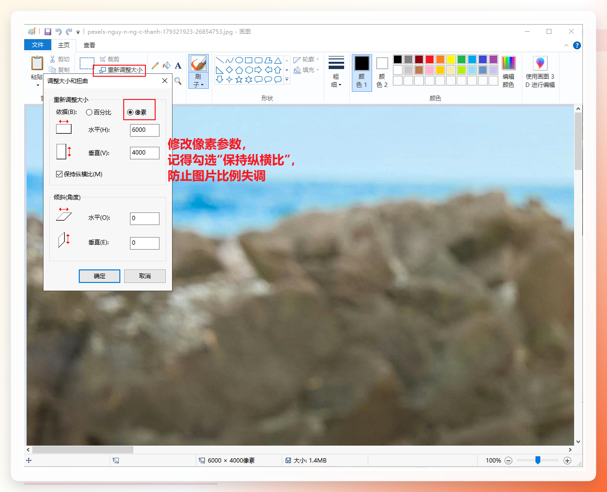Image resolution: width=607 pixels, height=492 pixels.
Task: Collapse the ribbon with the chevron arrow
Action: 566,45
